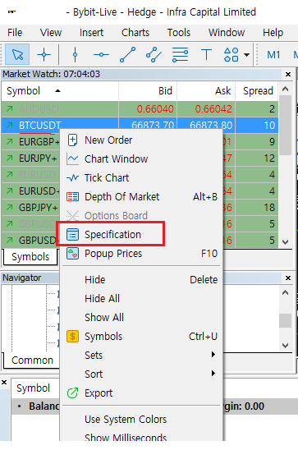Viewport: 298px width, 450px height.
Task: Click the Tick Chart icon
Action: pyautogui.click(x=72, y=177)
